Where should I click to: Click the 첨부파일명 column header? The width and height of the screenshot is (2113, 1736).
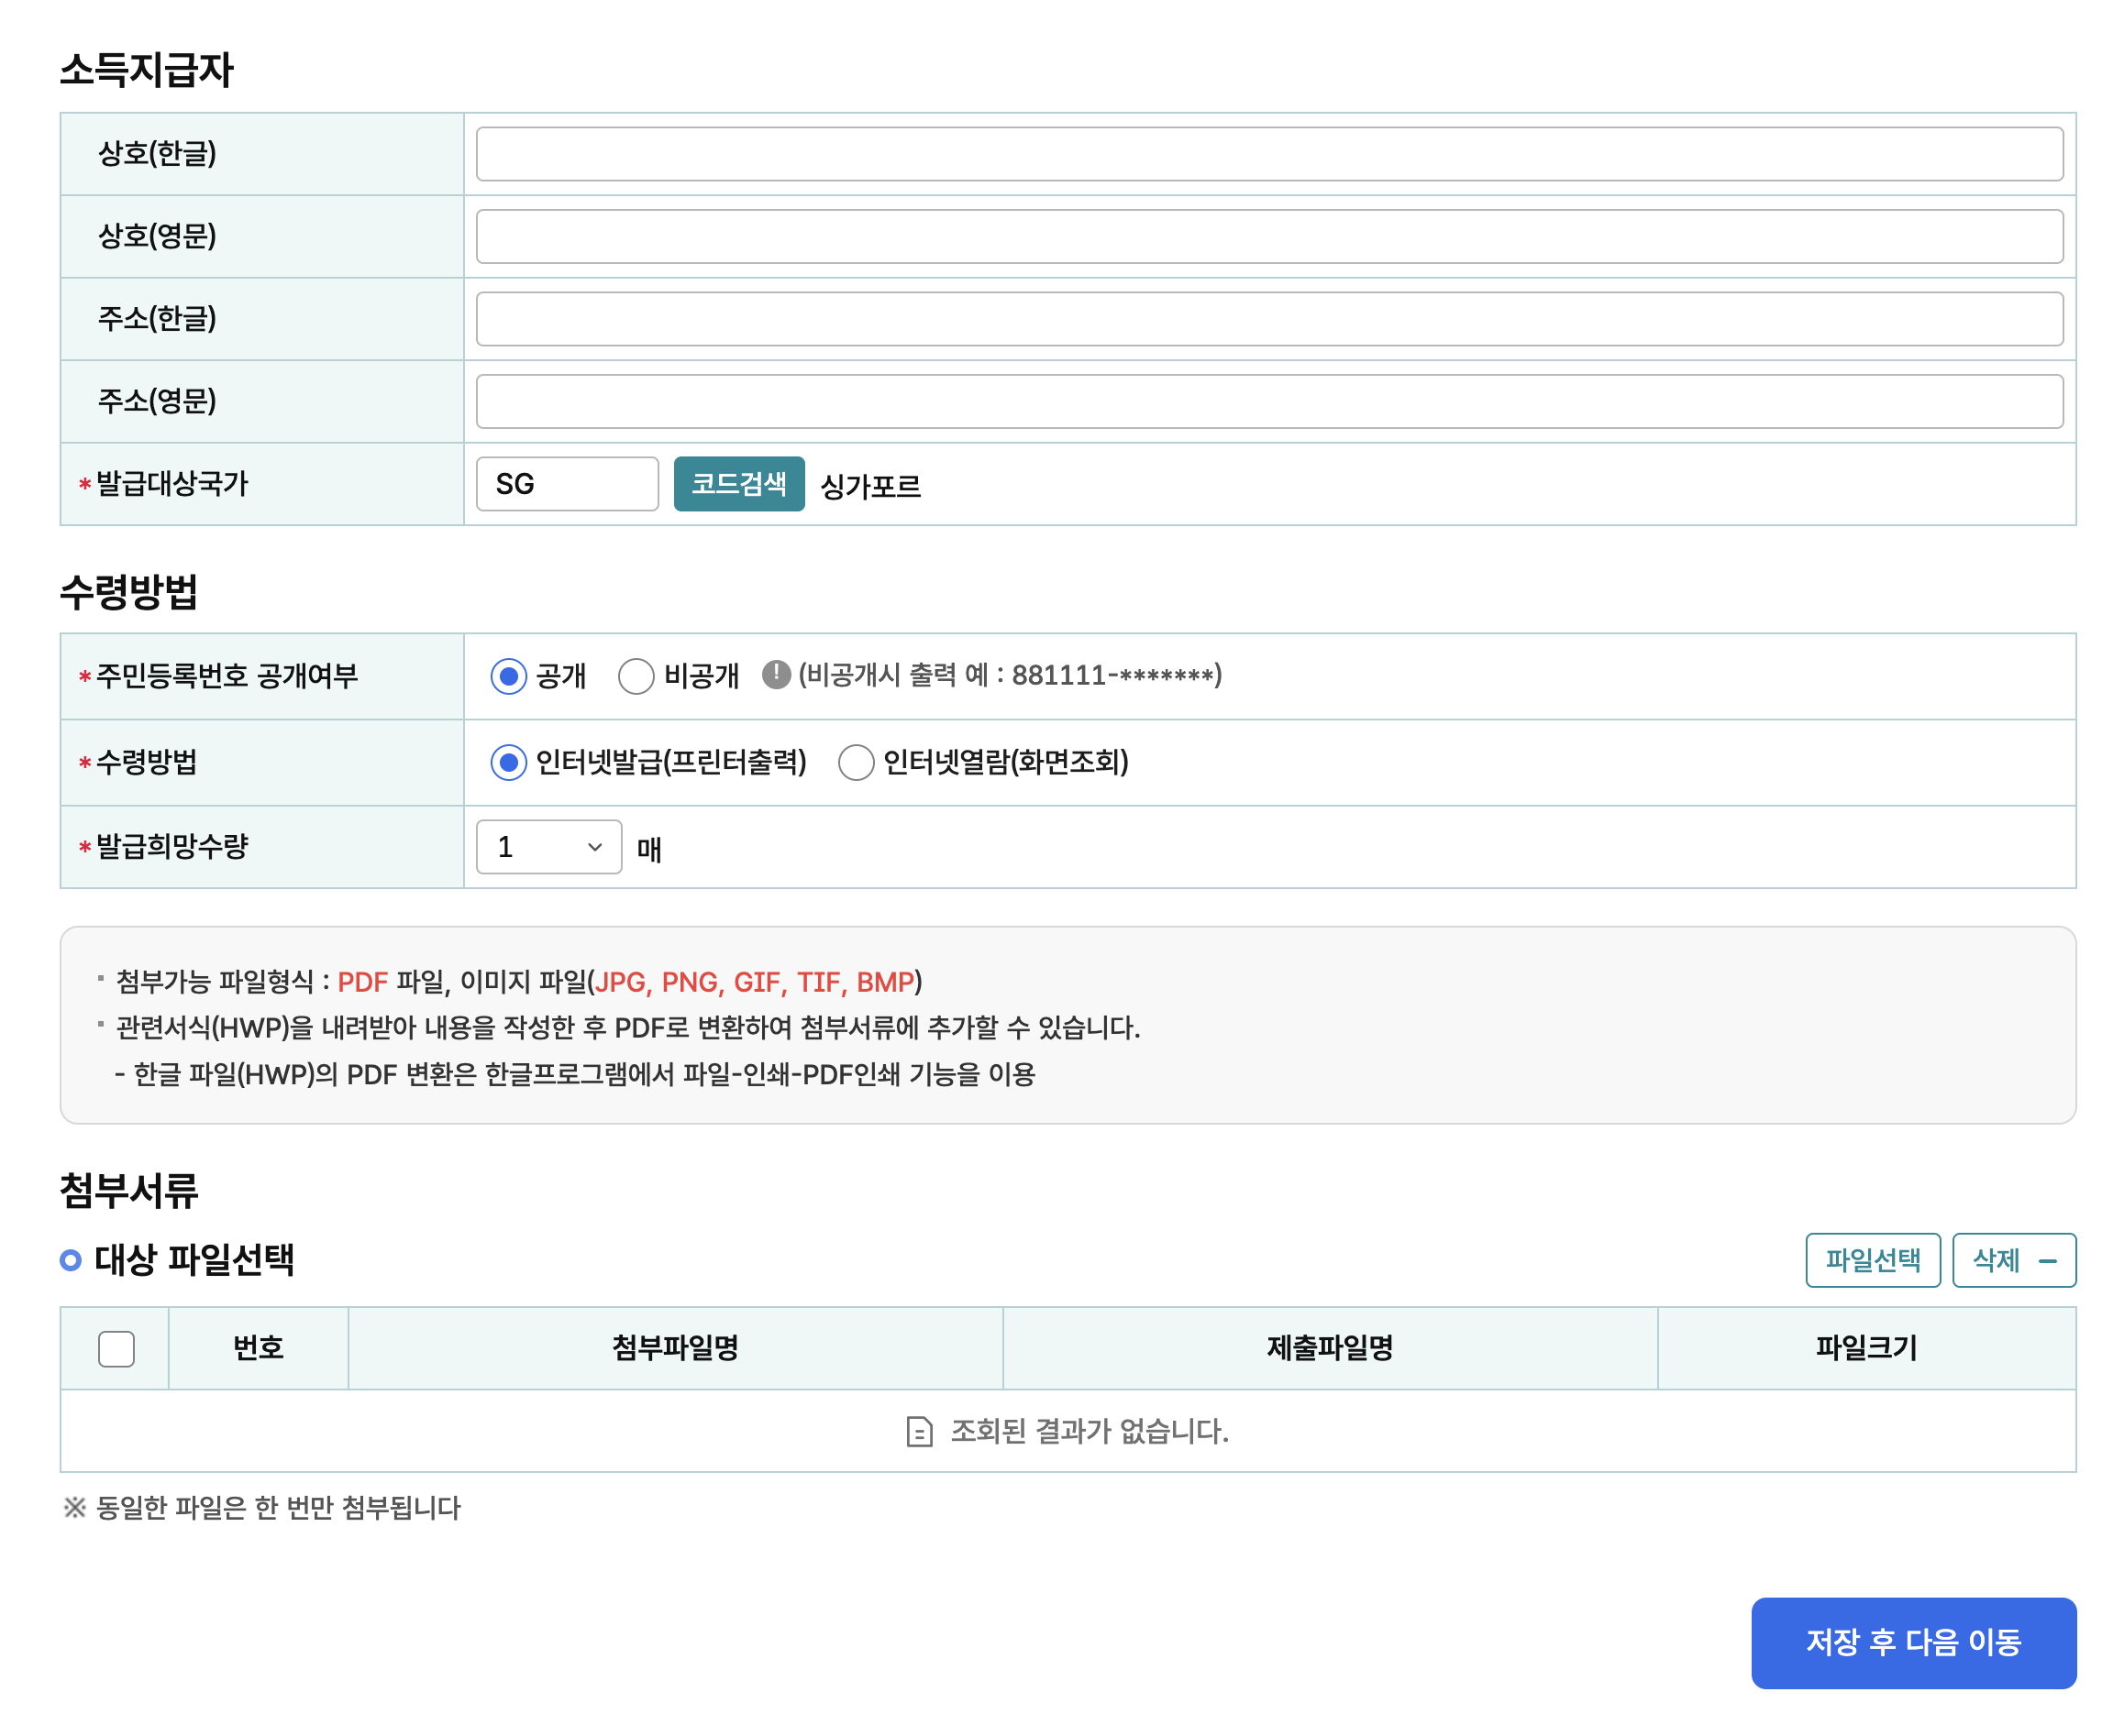pyautogui.click(x=674, y=1348)
